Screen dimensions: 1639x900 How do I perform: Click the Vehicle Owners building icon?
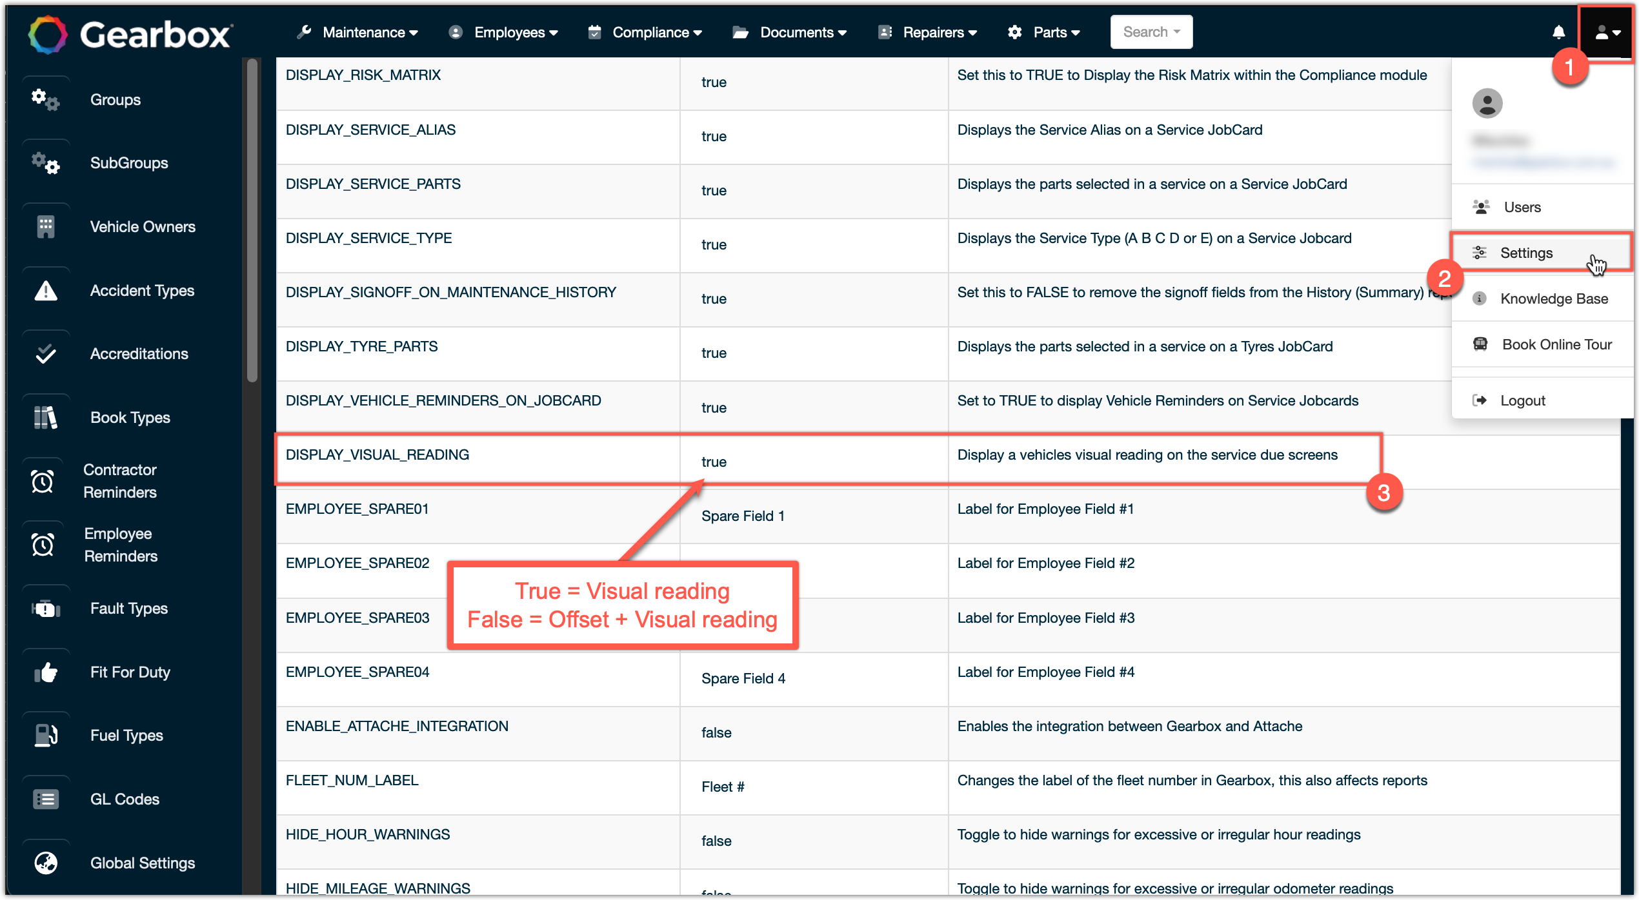tap(45, 227)
